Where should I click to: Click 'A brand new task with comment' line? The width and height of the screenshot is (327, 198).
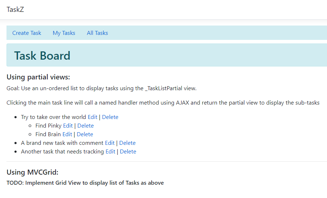[62, 143]
